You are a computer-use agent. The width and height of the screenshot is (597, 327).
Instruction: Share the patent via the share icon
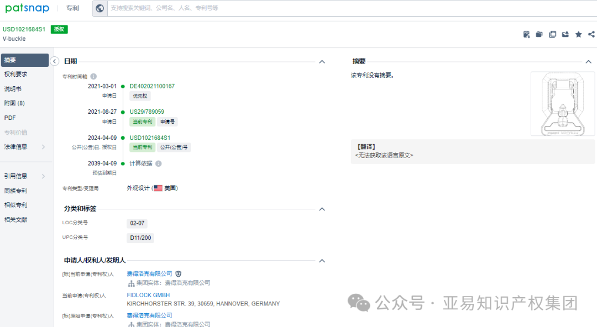(591, 34)
